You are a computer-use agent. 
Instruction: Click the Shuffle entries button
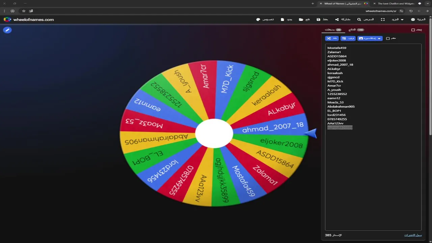[x=332, y=38]
